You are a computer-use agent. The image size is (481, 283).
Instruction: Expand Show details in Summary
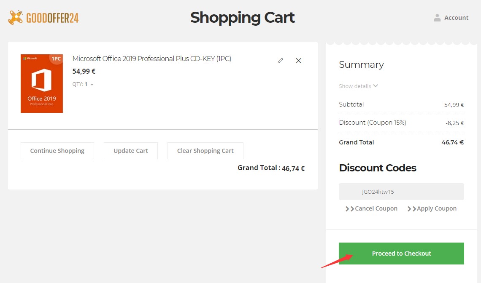click(358, 86)
